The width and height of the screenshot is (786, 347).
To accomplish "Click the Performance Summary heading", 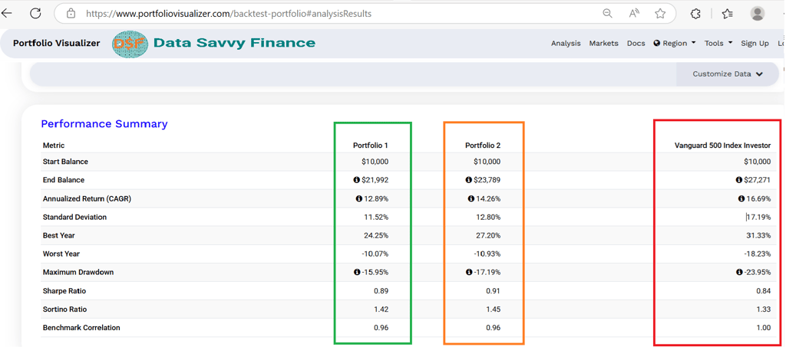I will 104,124.
